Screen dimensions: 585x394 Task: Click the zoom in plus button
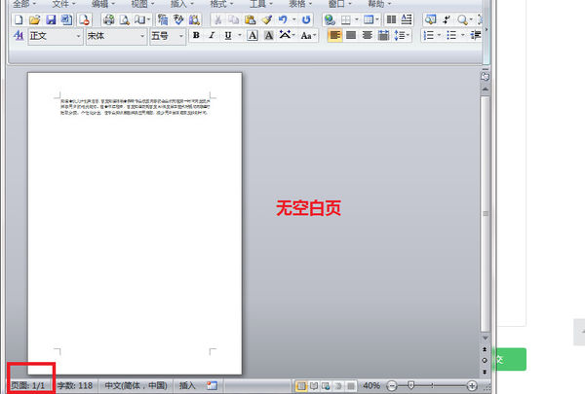coord(472,386)
